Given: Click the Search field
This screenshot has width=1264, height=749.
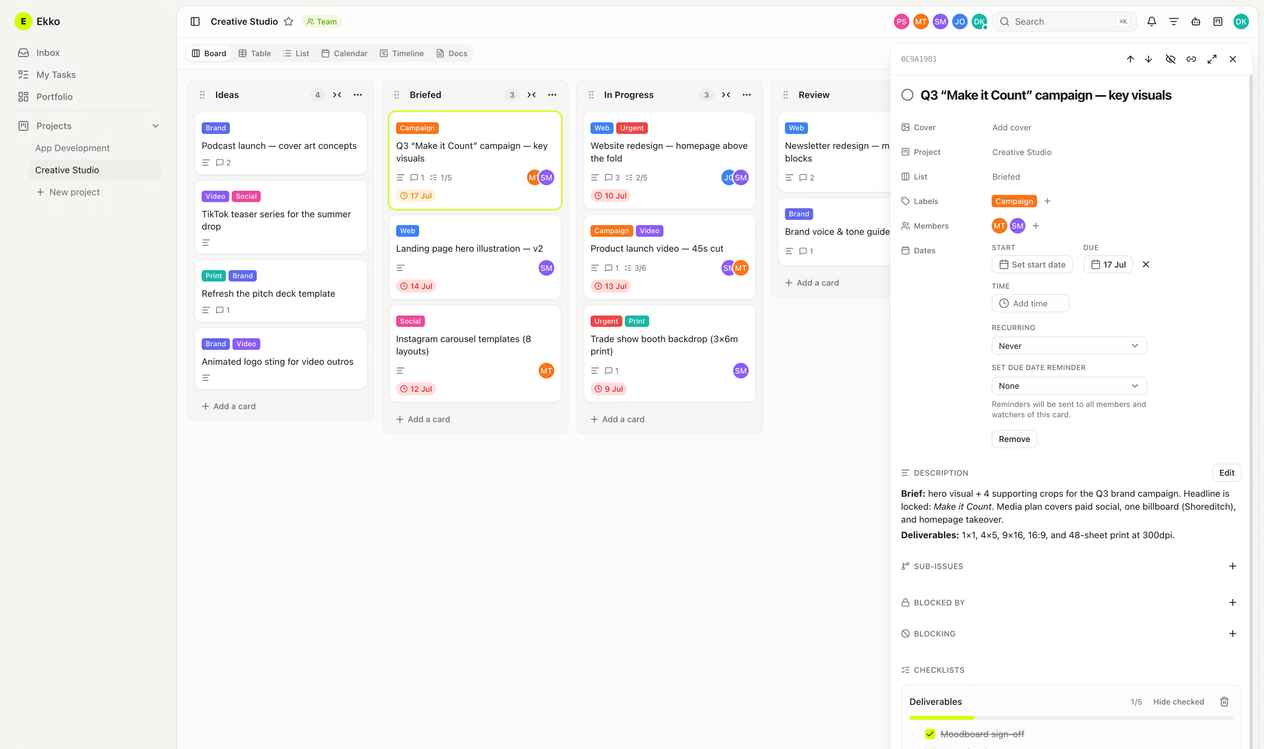Looking at the screenshot, I should [x=1064, y=21].
